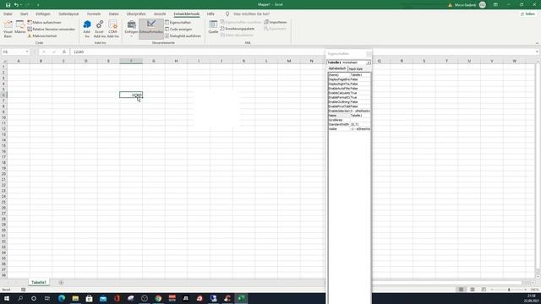Switch to the Start ribbon tab
The image size is (541, 304).
(25, 14)
